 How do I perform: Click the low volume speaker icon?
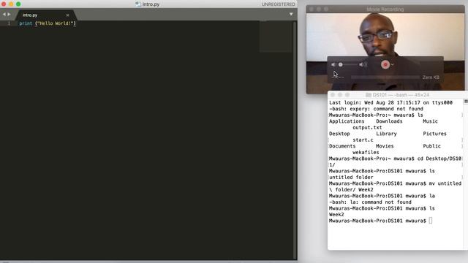[x=333, y=64]
